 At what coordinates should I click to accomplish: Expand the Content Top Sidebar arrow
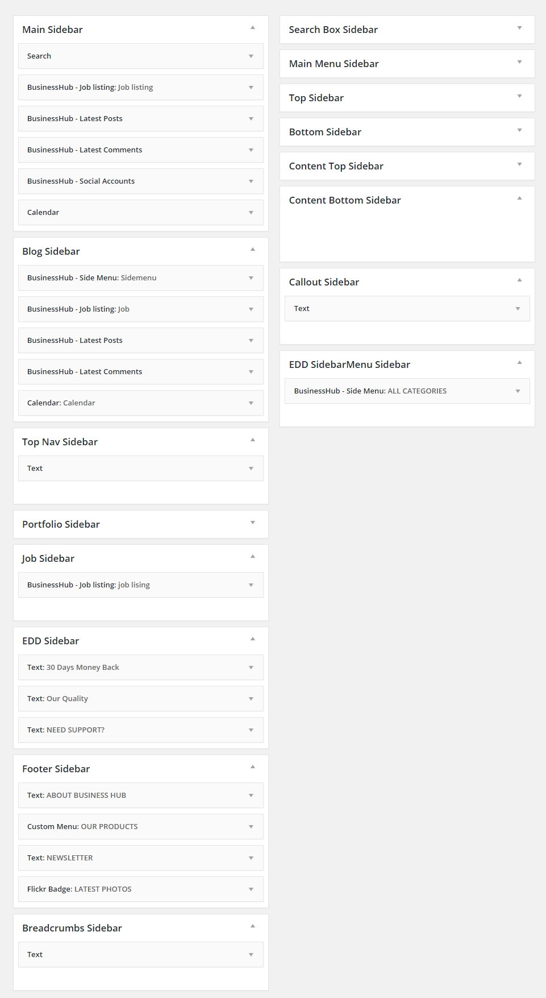click(x=519, y=164)
